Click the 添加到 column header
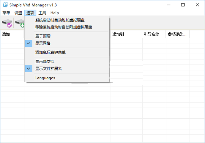The image size is (205, 143). 127,34
